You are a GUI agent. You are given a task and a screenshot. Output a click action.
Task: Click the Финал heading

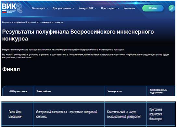11,69
